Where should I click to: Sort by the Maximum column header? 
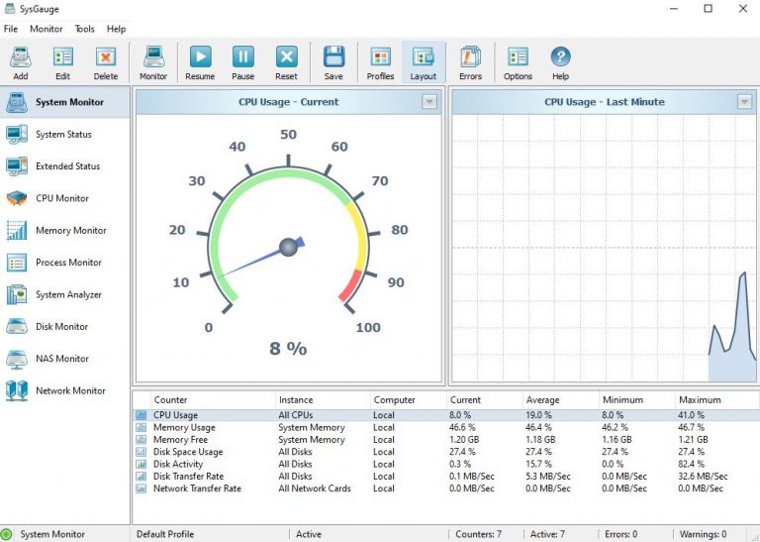pos(716,400)
